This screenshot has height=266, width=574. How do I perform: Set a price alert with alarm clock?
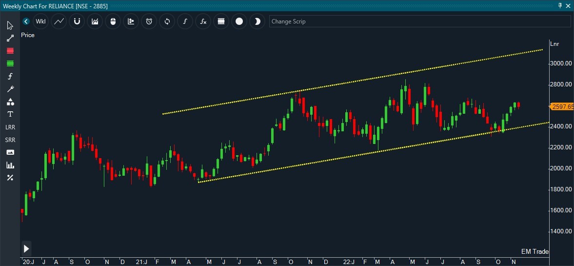(149, 21)
